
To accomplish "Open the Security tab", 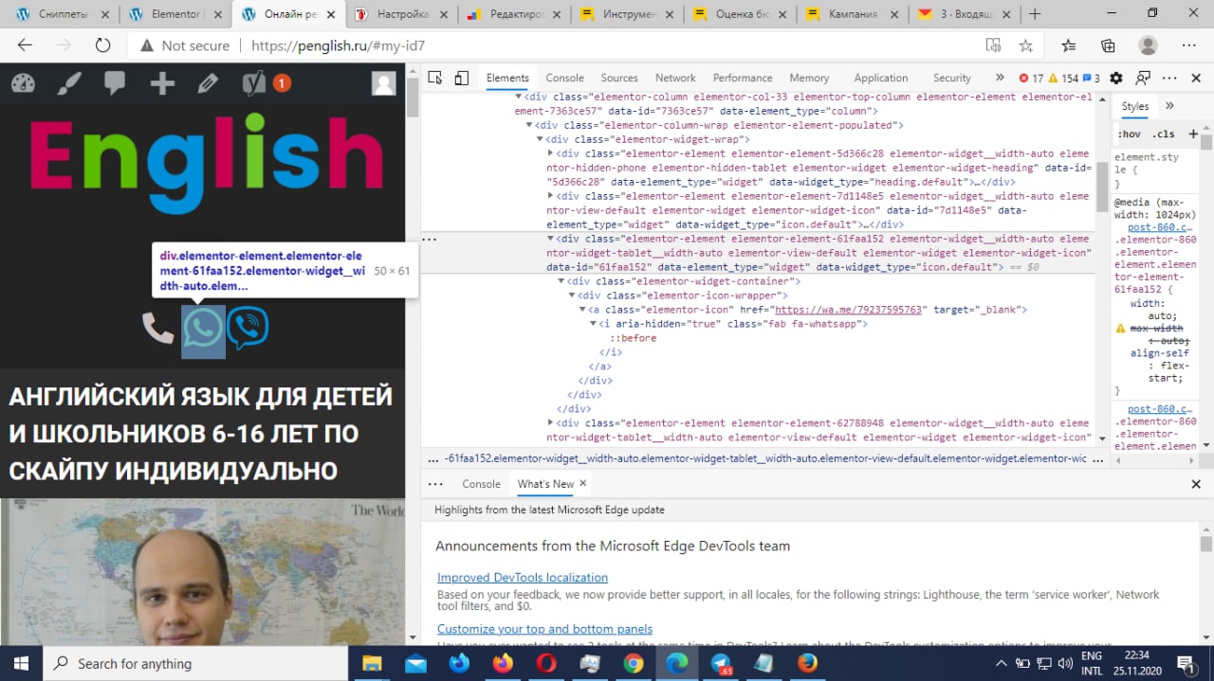I will click(x=952, y=78).
